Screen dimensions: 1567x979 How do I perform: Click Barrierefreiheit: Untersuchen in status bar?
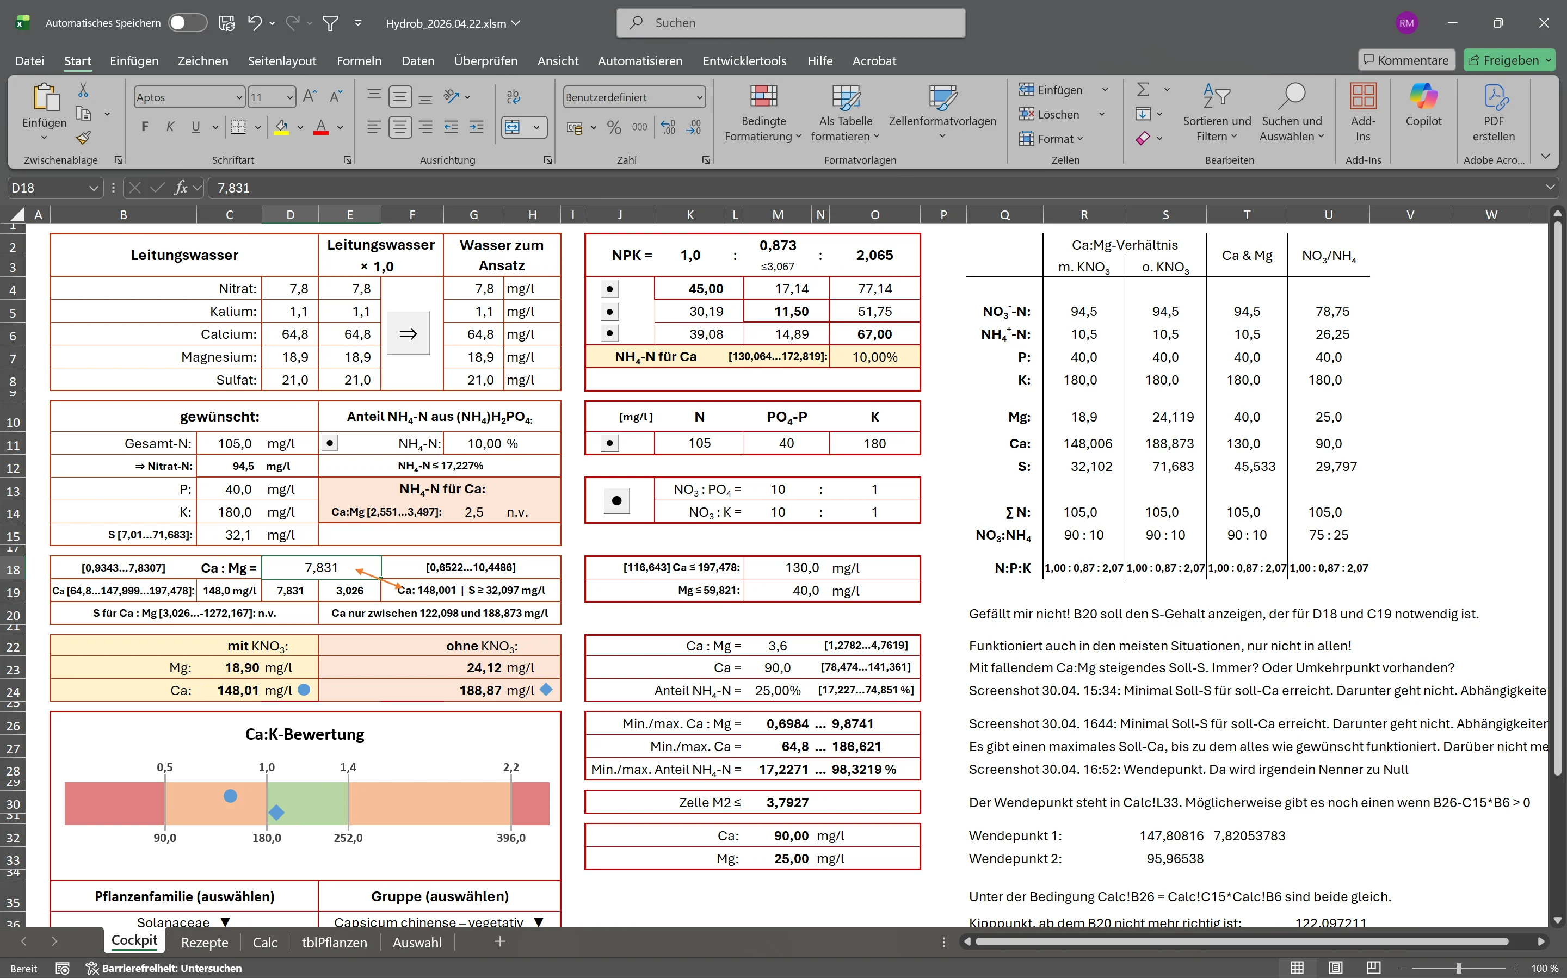(x=164, y=968)
